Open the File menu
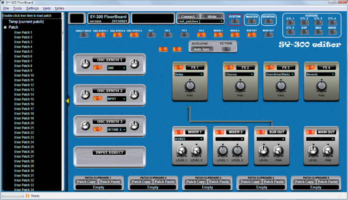 point(6,8)
